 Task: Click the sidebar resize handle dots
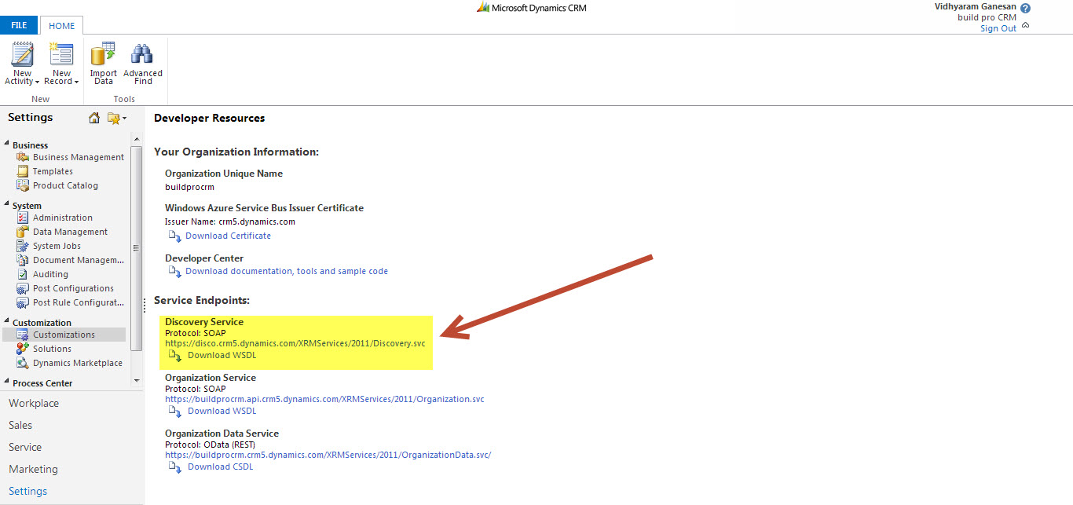[x=144, y=306]
